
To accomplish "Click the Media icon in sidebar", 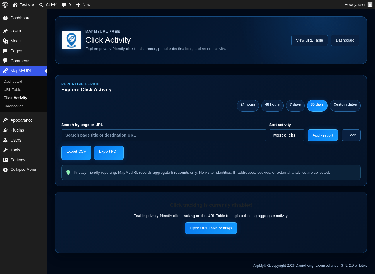I will pos(5,41).
